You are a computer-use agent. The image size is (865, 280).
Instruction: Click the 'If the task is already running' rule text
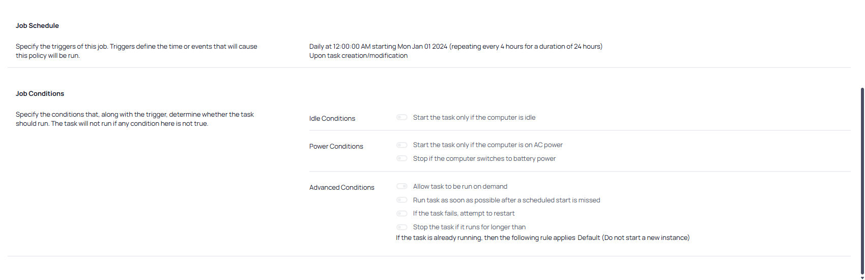coord(485,238)
